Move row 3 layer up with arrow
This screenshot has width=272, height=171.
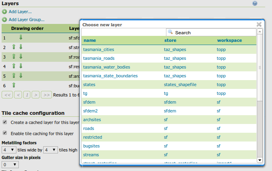[14, 56]
